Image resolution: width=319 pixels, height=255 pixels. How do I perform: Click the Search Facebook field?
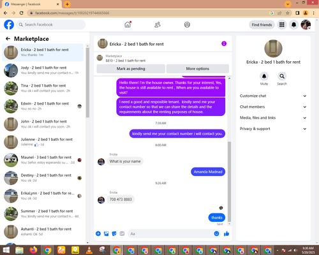pos(51,25)
